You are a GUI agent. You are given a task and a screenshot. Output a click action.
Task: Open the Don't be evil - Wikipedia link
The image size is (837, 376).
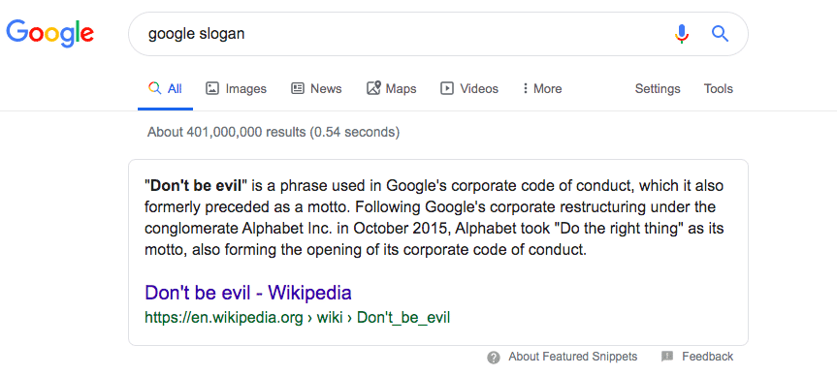point(248,293)
